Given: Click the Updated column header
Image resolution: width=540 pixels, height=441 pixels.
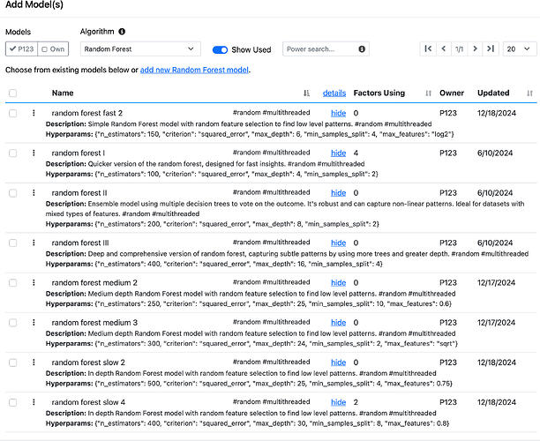Looking at the screenshot, I should [x=493, y=93].
